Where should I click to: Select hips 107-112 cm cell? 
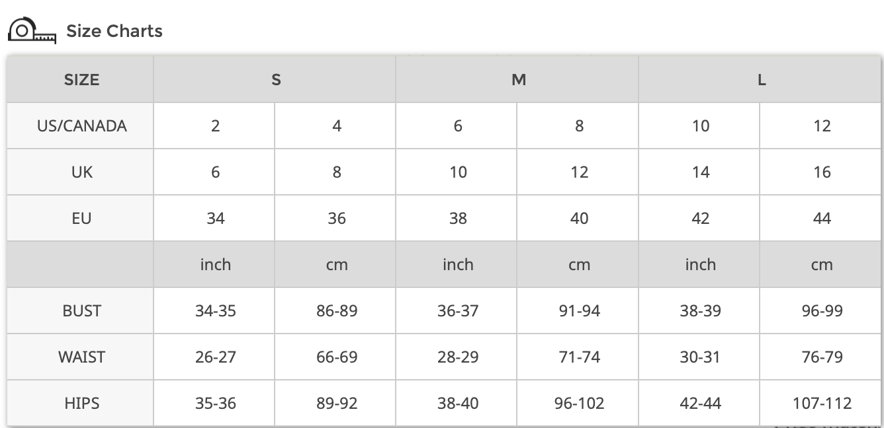[x=821, y=403]
